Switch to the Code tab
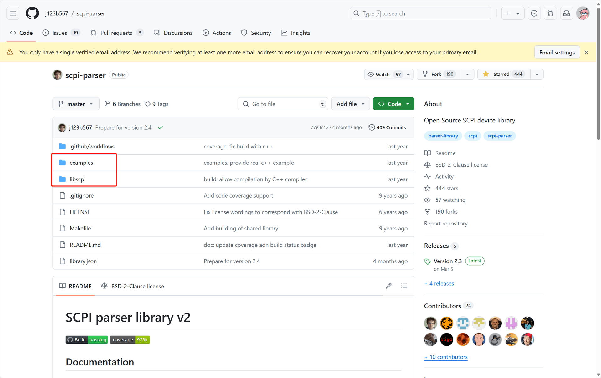 click(x=21, y=33)
